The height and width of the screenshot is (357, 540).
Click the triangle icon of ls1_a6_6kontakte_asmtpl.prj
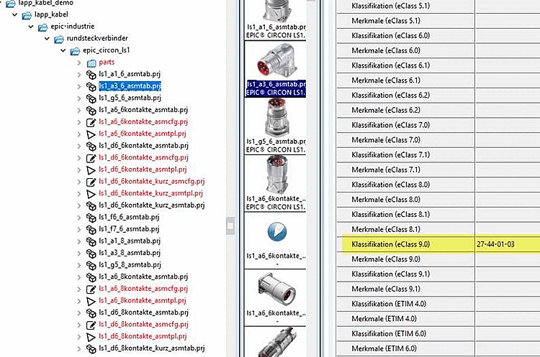point(91,134)
